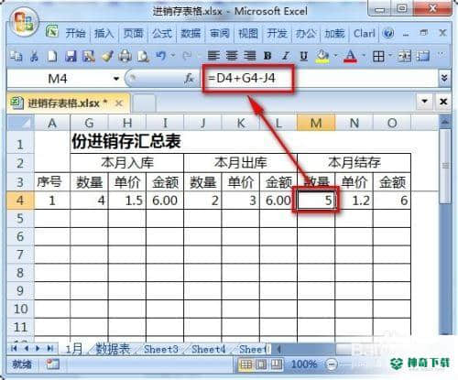Toggle Bold formatting
The height and width of the screenshot is (380, 458).
[x=267, y=56]
